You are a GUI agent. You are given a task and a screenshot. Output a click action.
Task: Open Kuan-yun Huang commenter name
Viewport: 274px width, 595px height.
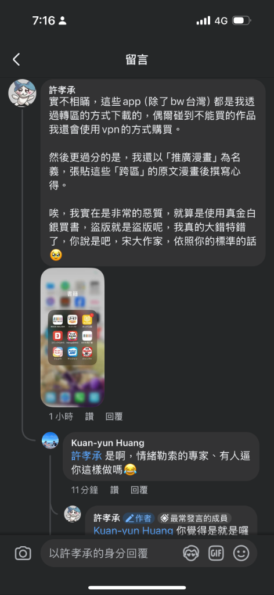[107, 443]
